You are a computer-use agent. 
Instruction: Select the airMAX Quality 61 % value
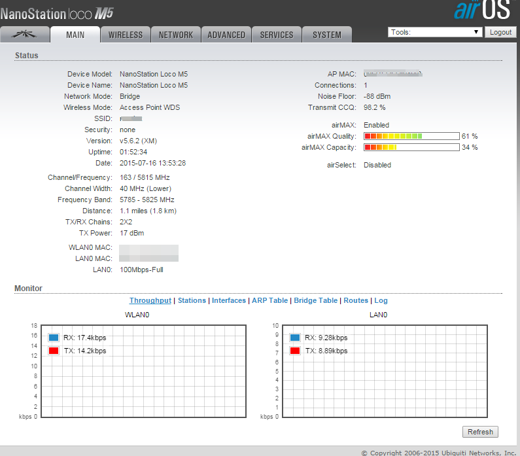click(x=470, y=136)
